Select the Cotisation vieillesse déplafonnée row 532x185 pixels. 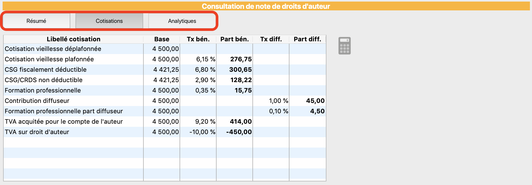(x=164, y=49)
